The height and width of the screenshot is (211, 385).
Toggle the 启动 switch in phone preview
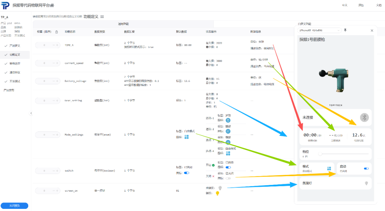coord(366,169)
